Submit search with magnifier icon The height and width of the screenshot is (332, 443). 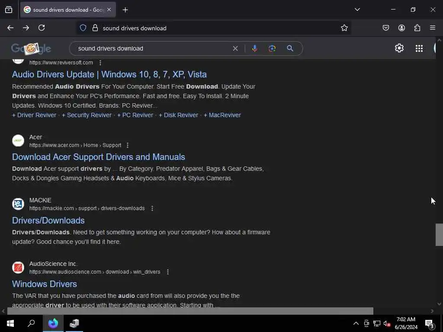tap(290, 48)
